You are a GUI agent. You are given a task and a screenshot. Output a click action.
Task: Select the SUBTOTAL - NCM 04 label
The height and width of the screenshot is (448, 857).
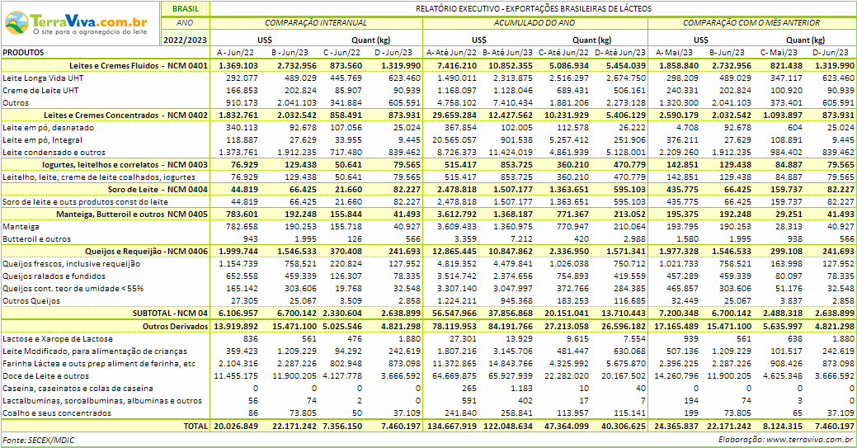click(170, 314)
